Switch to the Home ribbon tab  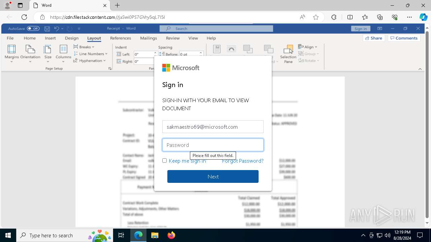[30, 38]
